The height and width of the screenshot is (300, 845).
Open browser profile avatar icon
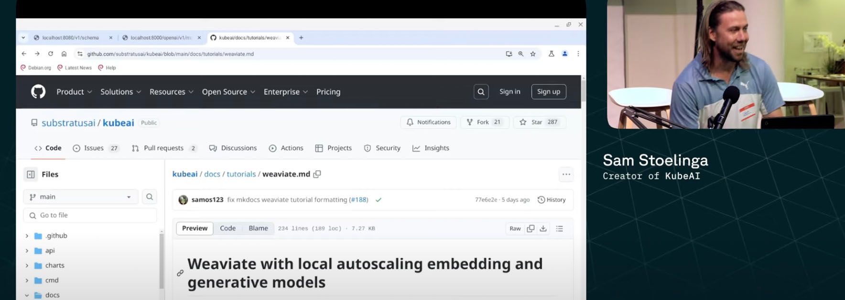[565, 54]
